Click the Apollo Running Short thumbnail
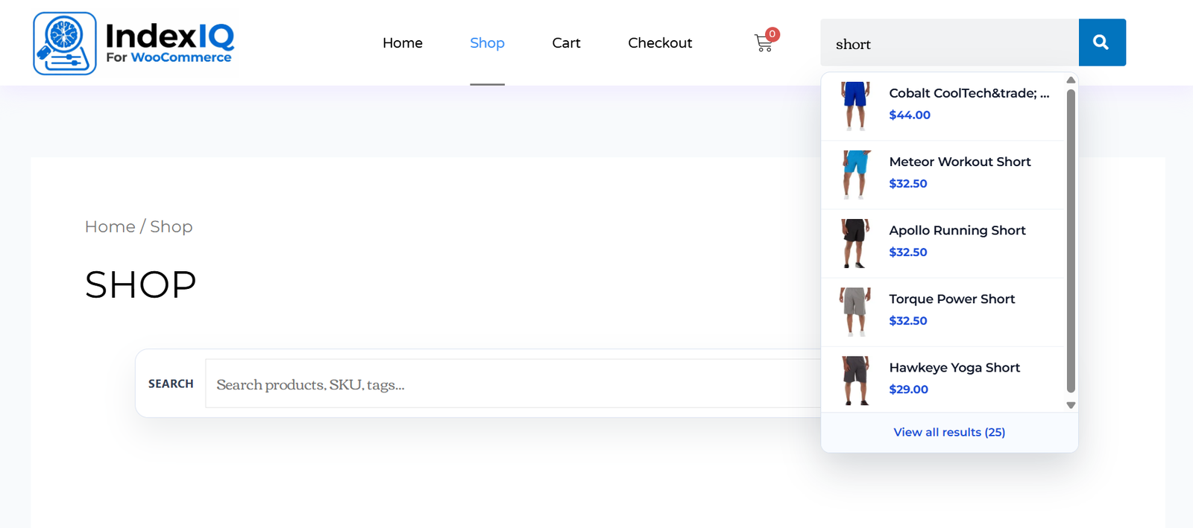The width and height of the screenshot is (1193, 528). click(x=855, y=243)
